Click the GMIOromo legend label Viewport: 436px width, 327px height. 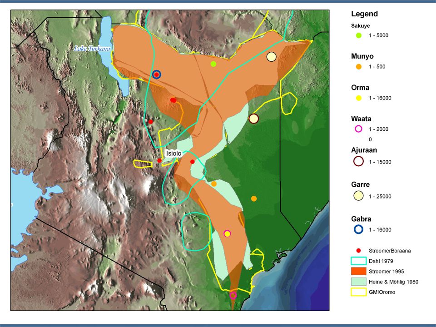click(382, 292)
